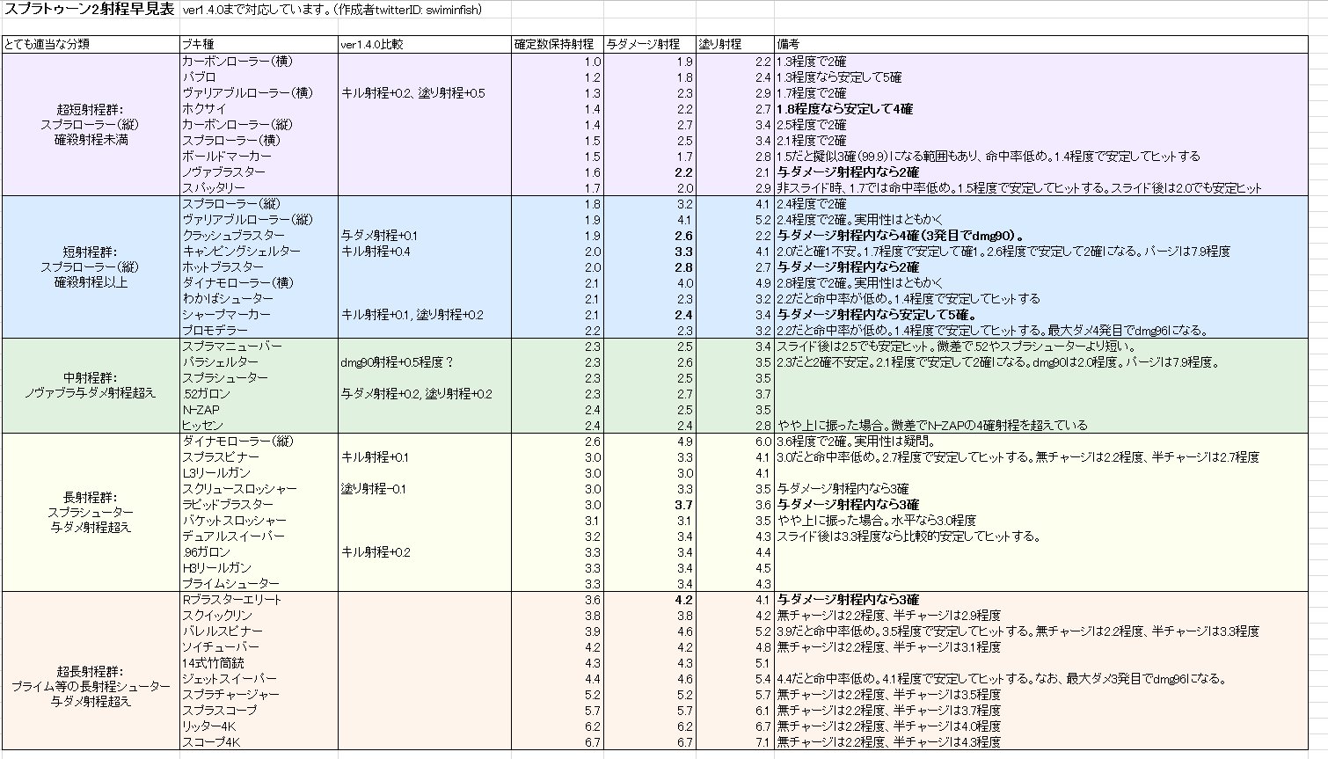Click the プロモデラー weapon cell
This screenshot has height=759, width=1328.
click(x=259, y=331)
